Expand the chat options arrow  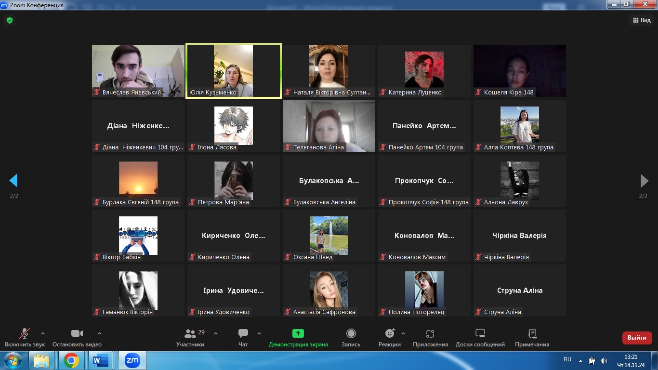pos(259,333)
